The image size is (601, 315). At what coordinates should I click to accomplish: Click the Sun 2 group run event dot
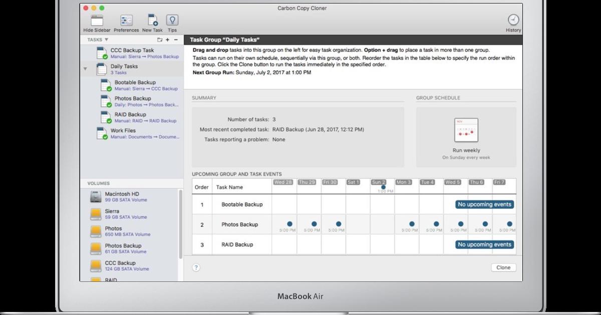pyautogui.click(x=383, y=187)
